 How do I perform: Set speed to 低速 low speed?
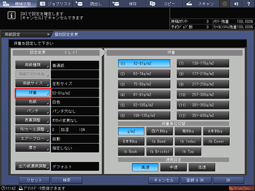(x=202, y=167)
